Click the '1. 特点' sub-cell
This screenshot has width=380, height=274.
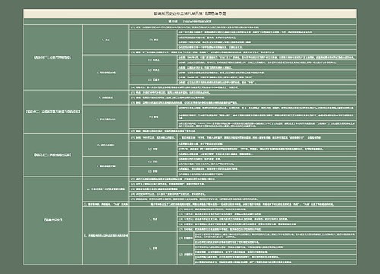point(154,219)
